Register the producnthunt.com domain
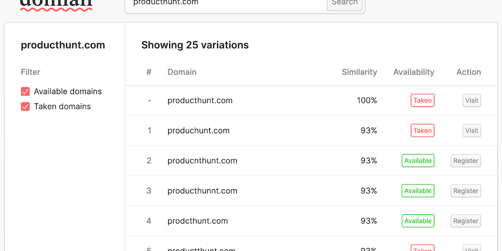 point(465,161)
